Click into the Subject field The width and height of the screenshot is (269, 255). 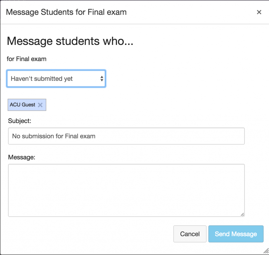pos(126,136)
